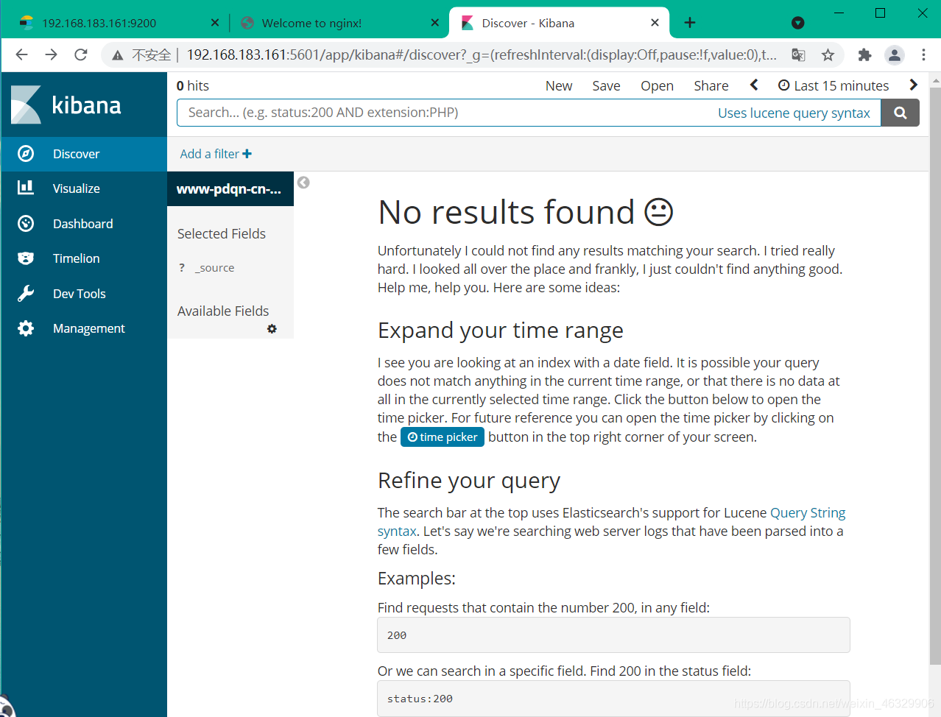Open the www-pdqn-cn index pattern selector
The height and width of the screenshot is (717, 941).
point(228,188)
